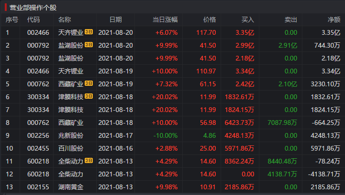Viewport: 345px width, 195px height.
Task: Click the 3日 badge next to 津膜科技
Action: (89, 97)
